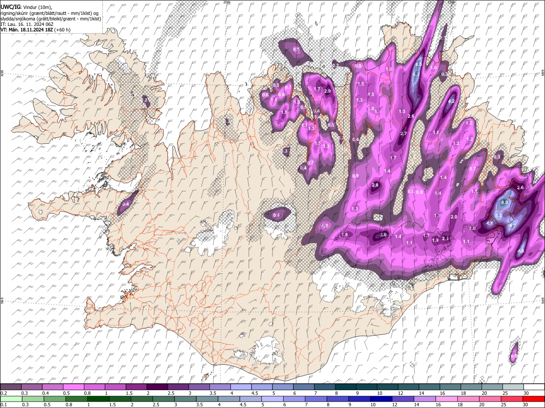The width and height of the screenshot is (545, 408).
Task: Click the bright pink 0.5 swatch in the upper snow legend
Action: click(73, 387)
